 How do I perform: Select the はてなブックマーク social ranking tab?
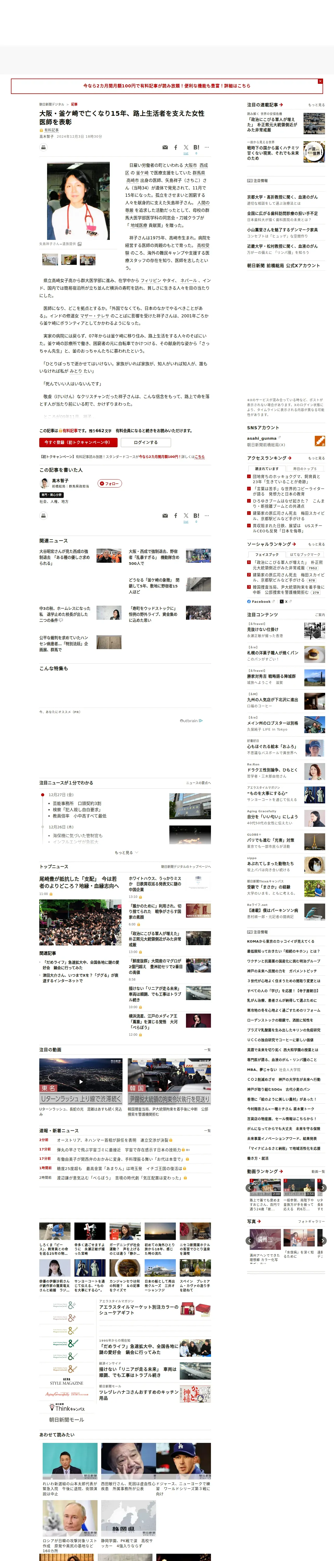[305, 554]
